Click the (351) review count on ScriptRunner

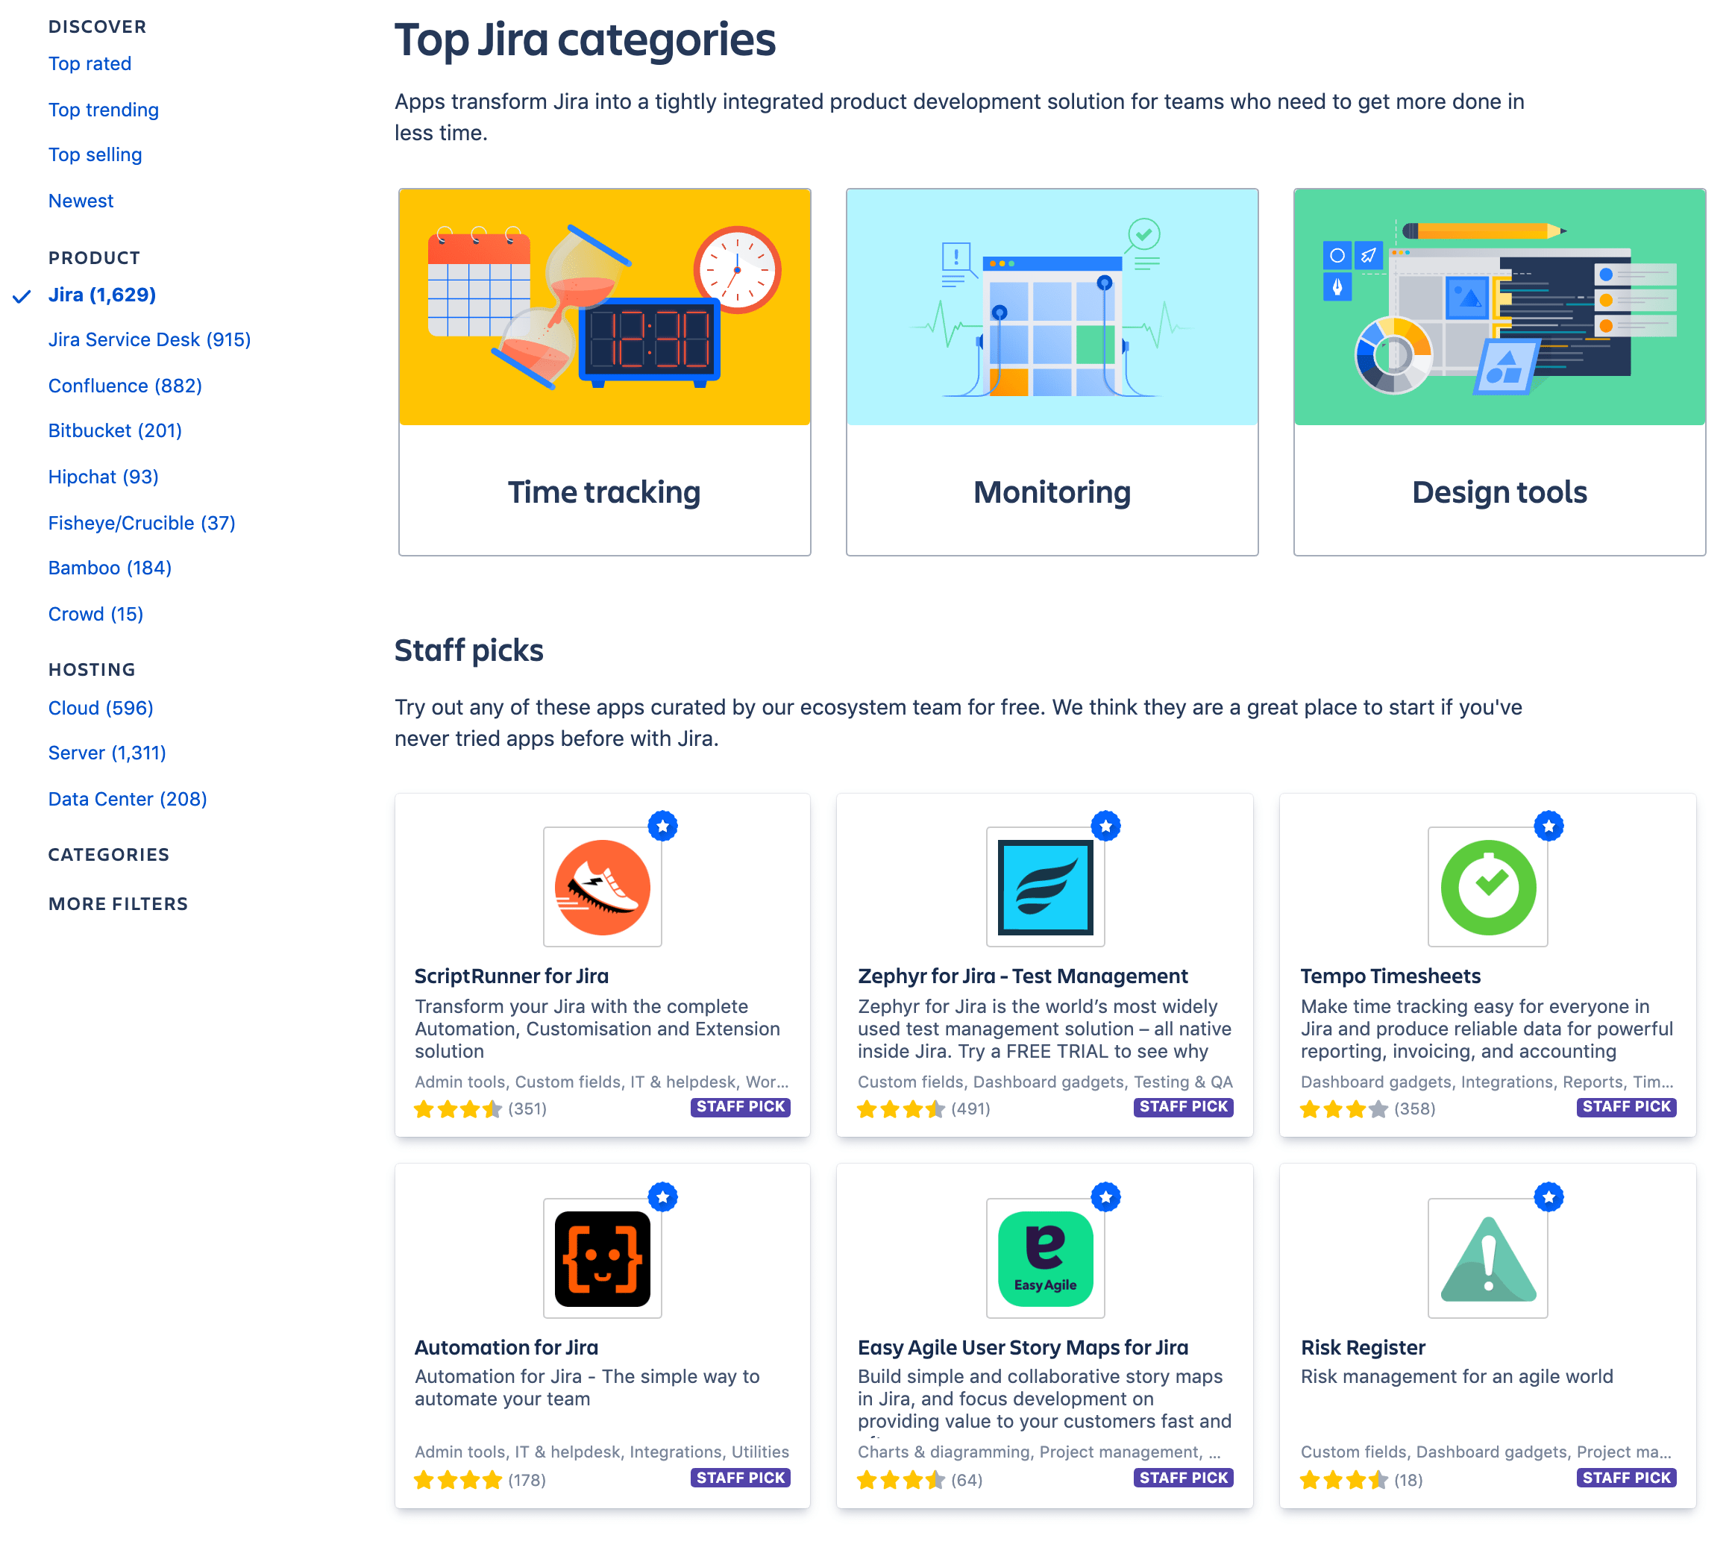pyautogui.click(x=527, y=1109)
